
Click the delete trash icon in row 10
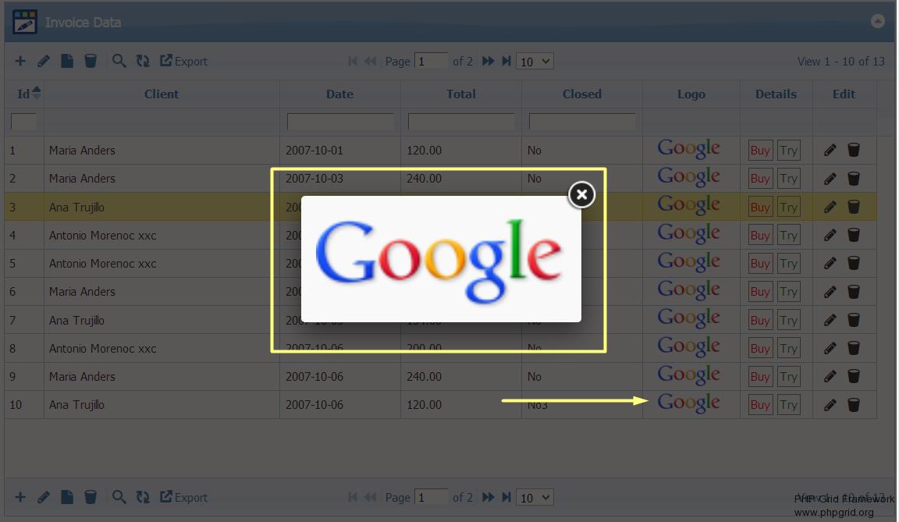click(x=854, y=405)
